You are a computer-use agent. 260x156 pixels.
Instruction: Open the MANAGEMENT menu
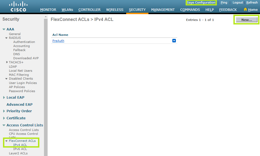pos(163,10)
